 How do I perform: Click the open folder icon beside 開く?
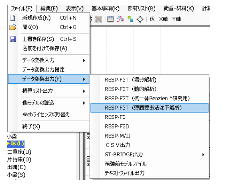click(13, 27)
